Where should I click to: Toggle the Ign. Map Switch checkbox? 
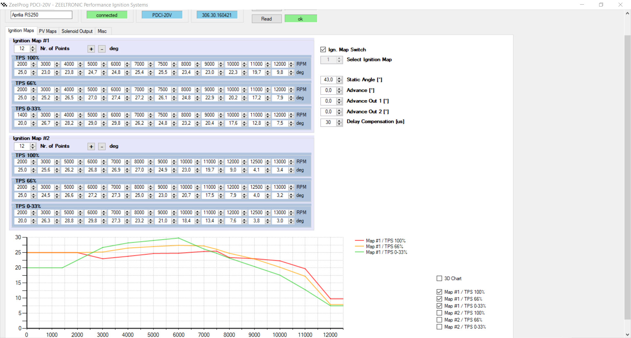point(323,50)
